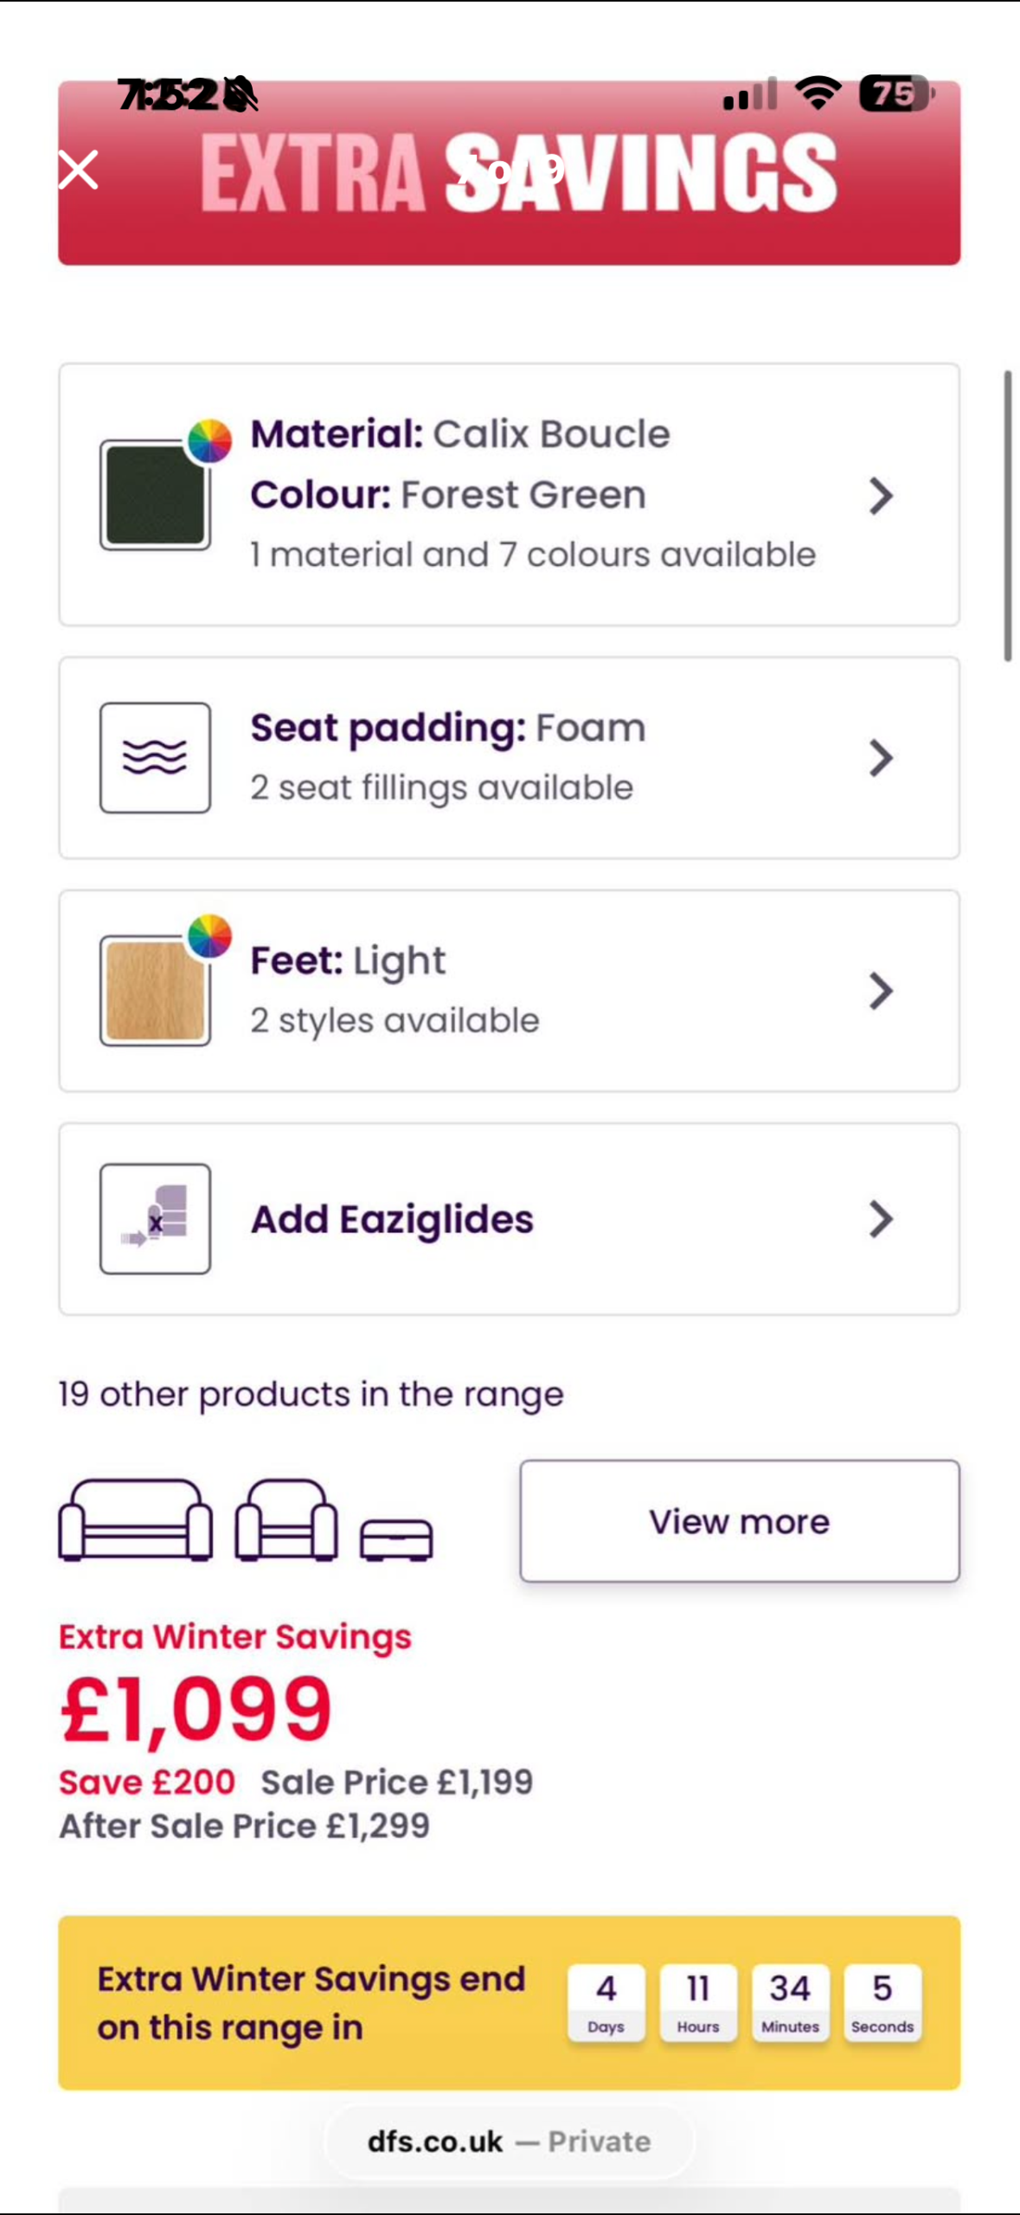Tap the Light wood feet swatch
Screen dimensions: 1020x2215
154,992
